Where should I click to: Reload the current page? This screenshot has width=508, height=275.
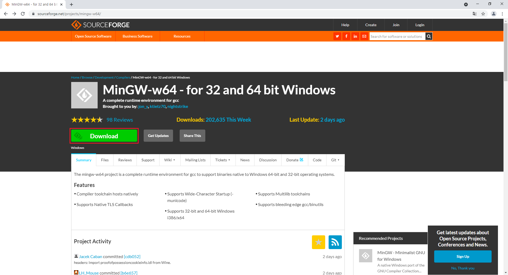click(23, 14)
